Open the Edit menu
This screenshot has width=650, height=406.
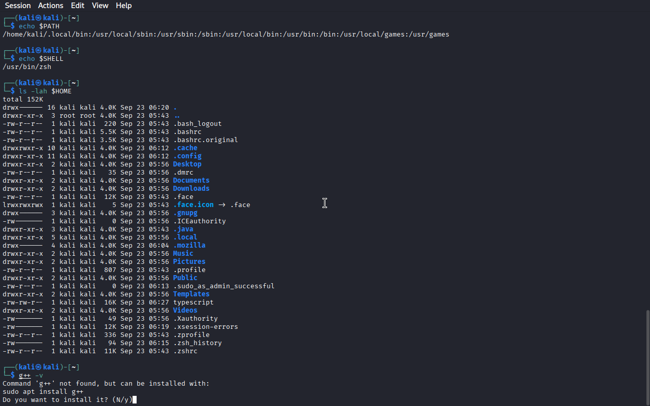(78, 6)
